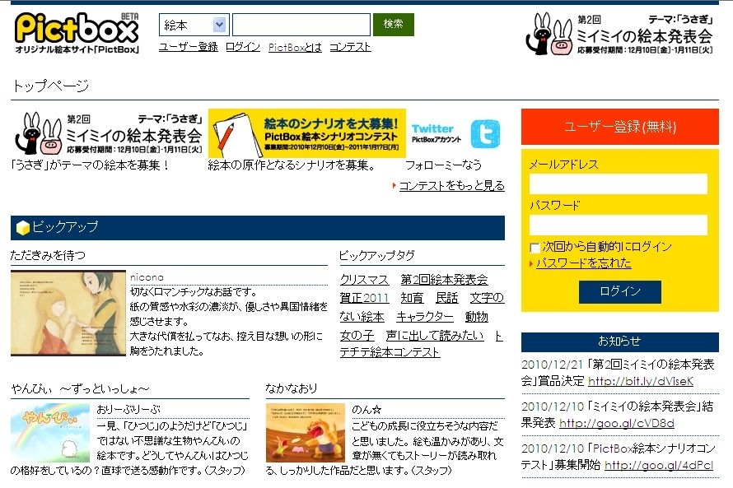Click the ピックアップタグ heading
Screen dimensions: 733x488
coord(377,255)
